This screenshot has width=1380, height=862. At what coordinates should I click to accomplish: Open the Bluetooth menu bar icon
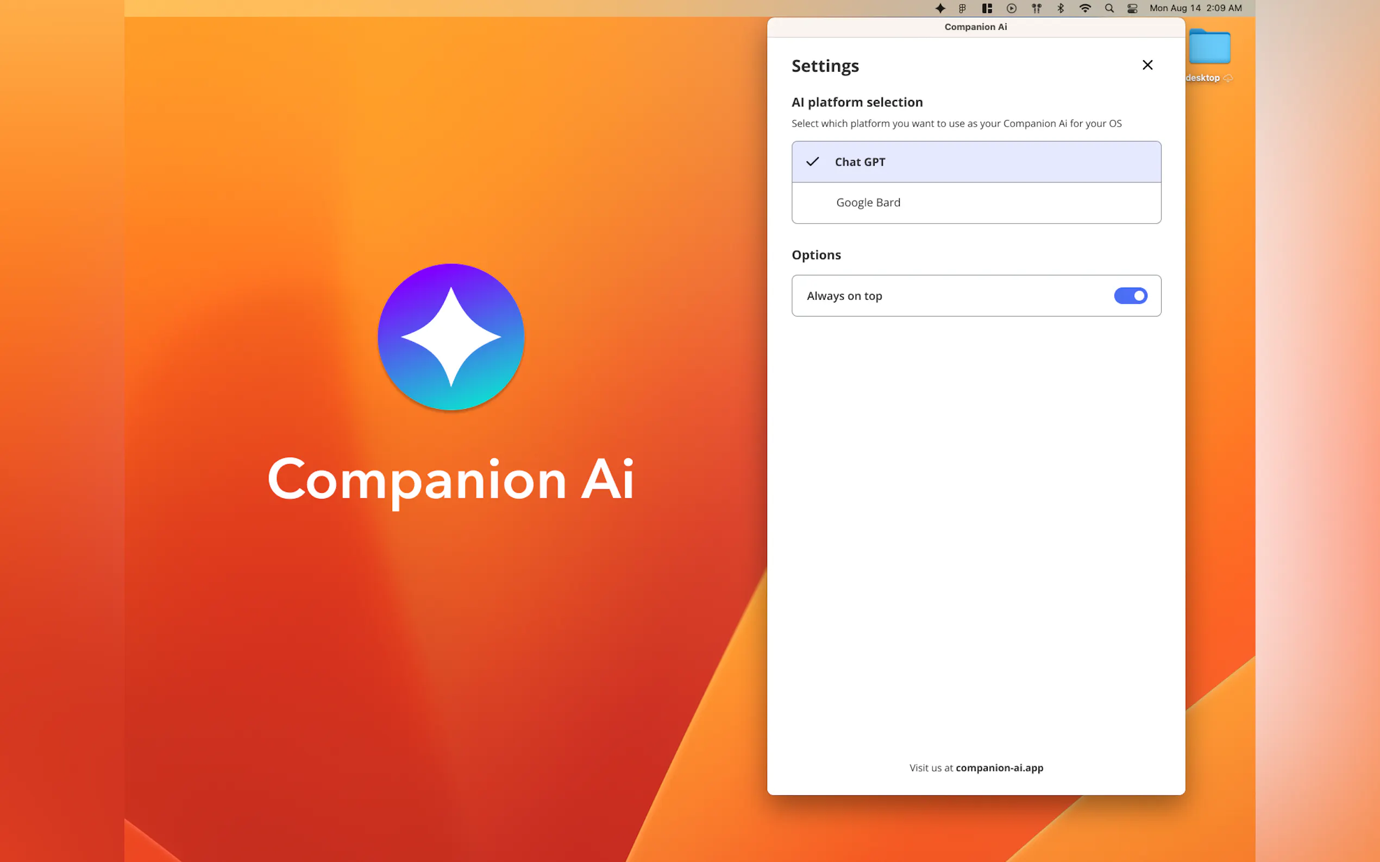1061,8
